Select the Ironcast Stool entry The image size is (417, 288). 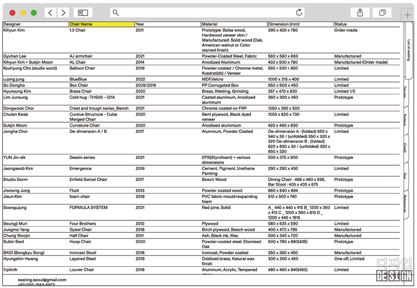click(x=83, y=252)
